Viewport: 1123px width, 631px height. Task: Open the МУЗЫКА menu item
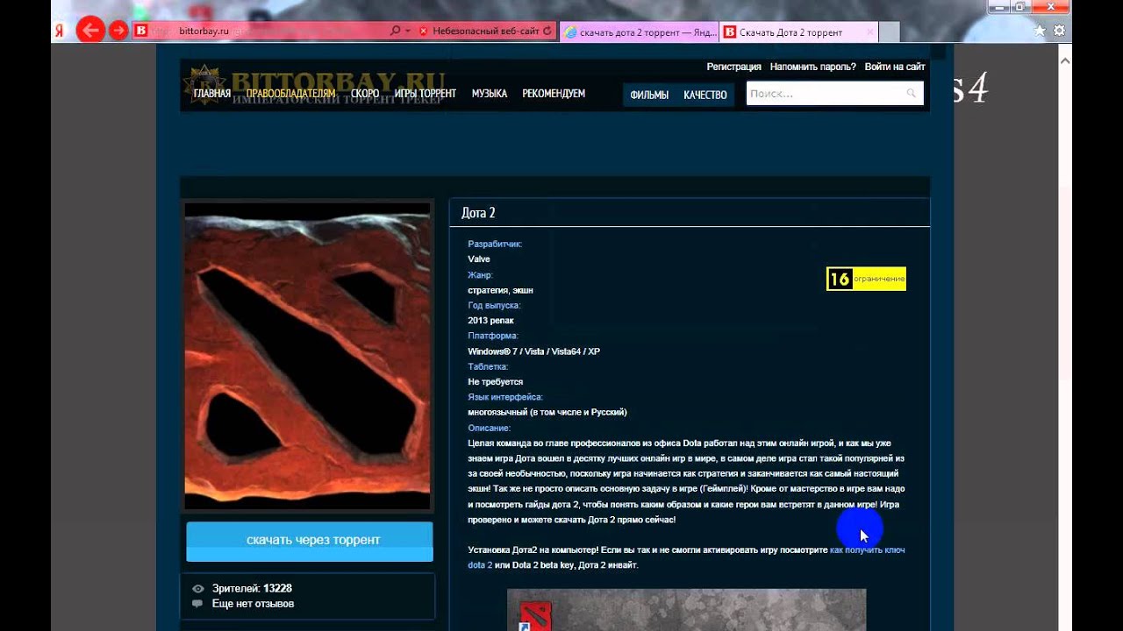click(490, 94)
